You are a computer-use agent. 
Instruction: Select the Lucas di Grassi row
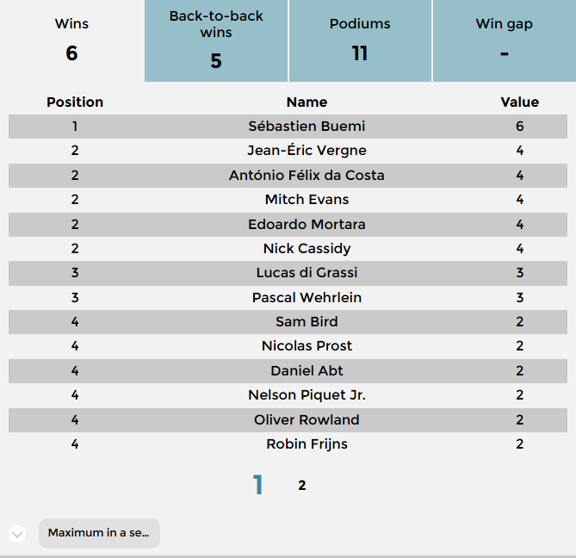point(307,273)
